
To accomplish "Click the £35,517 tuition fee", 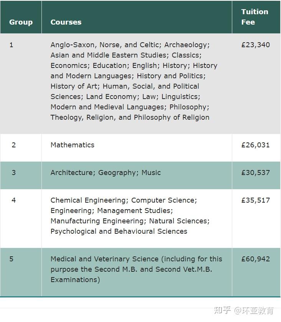I will (255, 200).
